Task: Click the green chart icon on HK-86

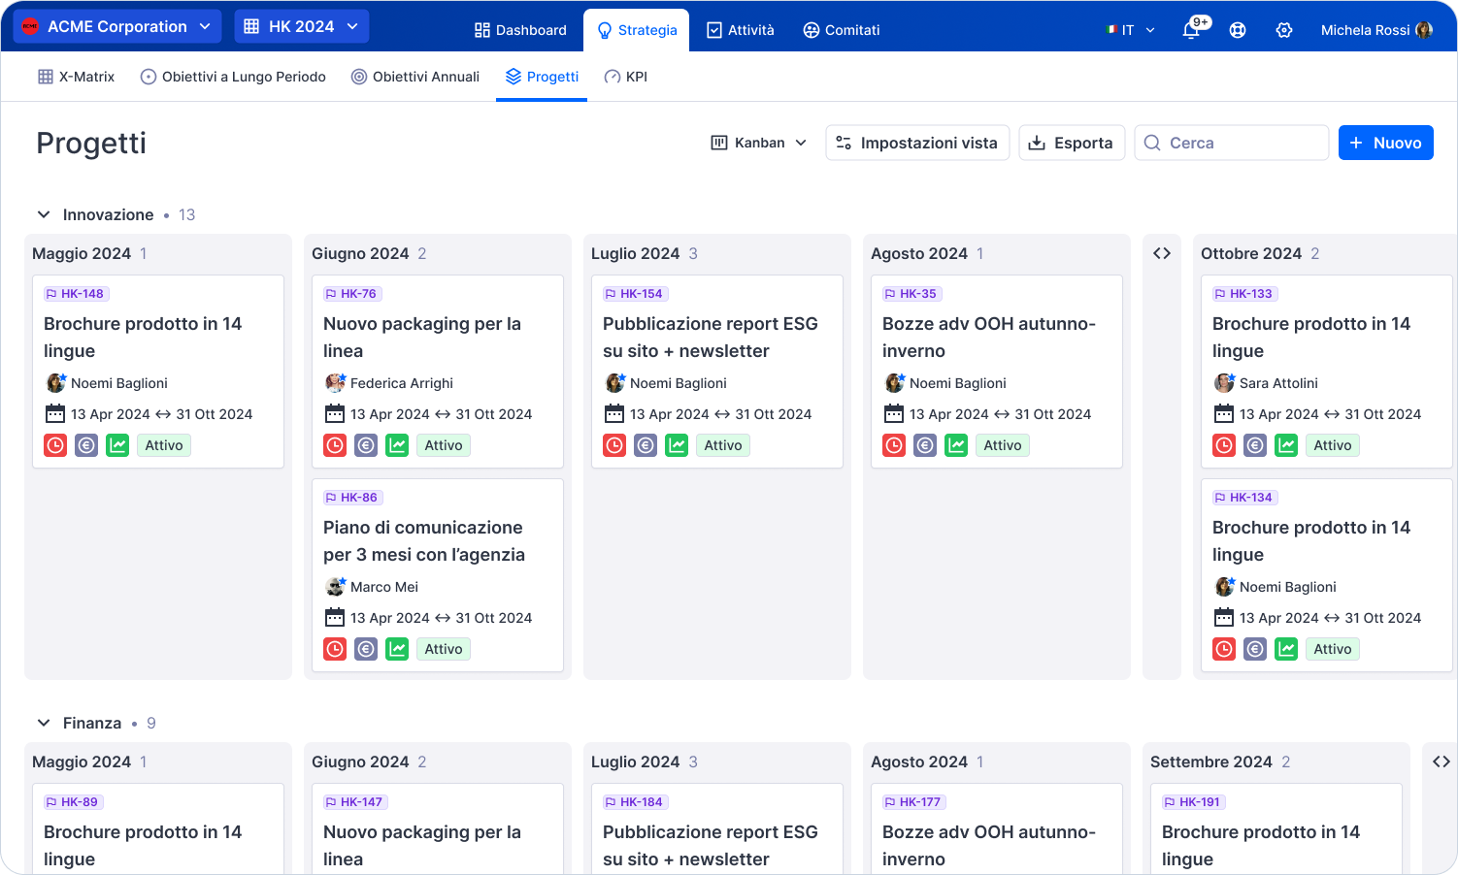Action: (x=398, y=649)
